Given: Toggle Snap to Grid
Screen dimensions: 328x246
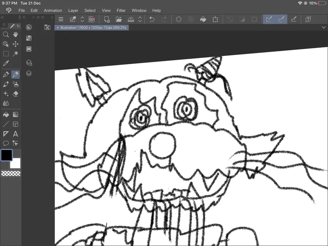Looking at the screenshot, I should click(294, 19).
